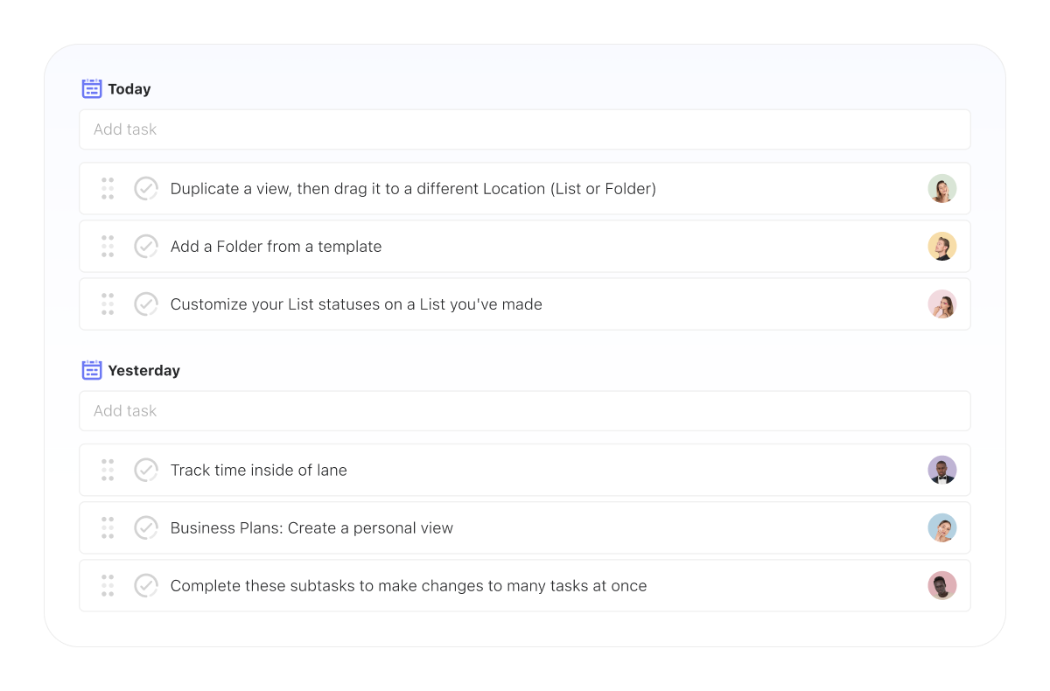Open assignee avatar on 'Add a Folder' task
1050x691 pixels.
[942, 246]
